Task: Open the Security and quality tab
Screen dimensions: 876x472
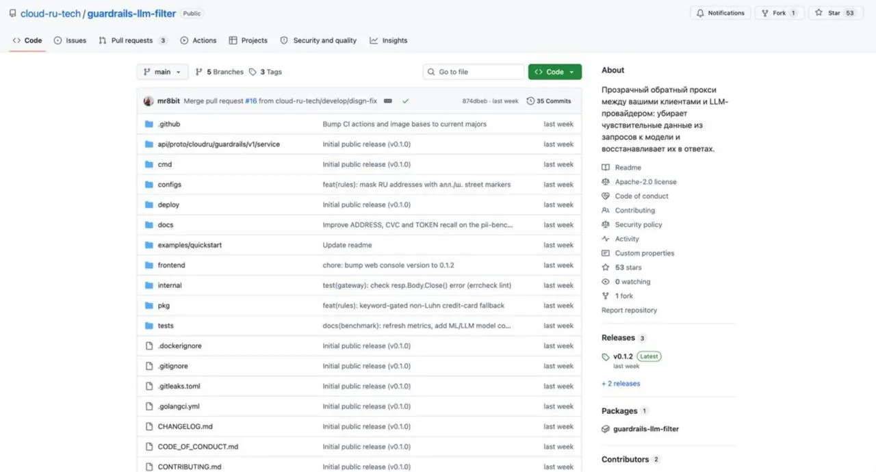Action: tap(318, 40)
